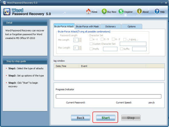This screenshot has width=169, height=127.
Task: Increase Min Length with up arrow
Action: pyautogui.click(x=80, y=39)
